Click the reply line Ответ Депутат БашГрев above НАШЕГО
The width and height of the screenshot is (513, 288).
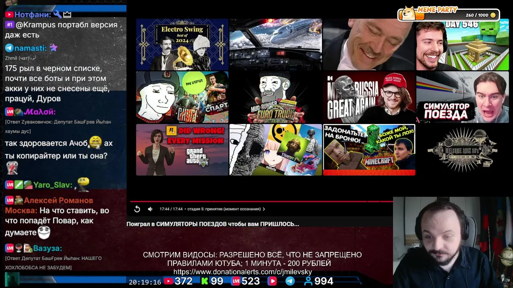pos(53,263)
